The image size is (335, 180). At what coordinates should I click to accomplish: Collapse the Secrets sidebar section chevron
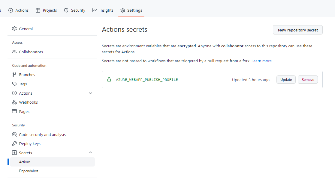click(x=91, y=153)
